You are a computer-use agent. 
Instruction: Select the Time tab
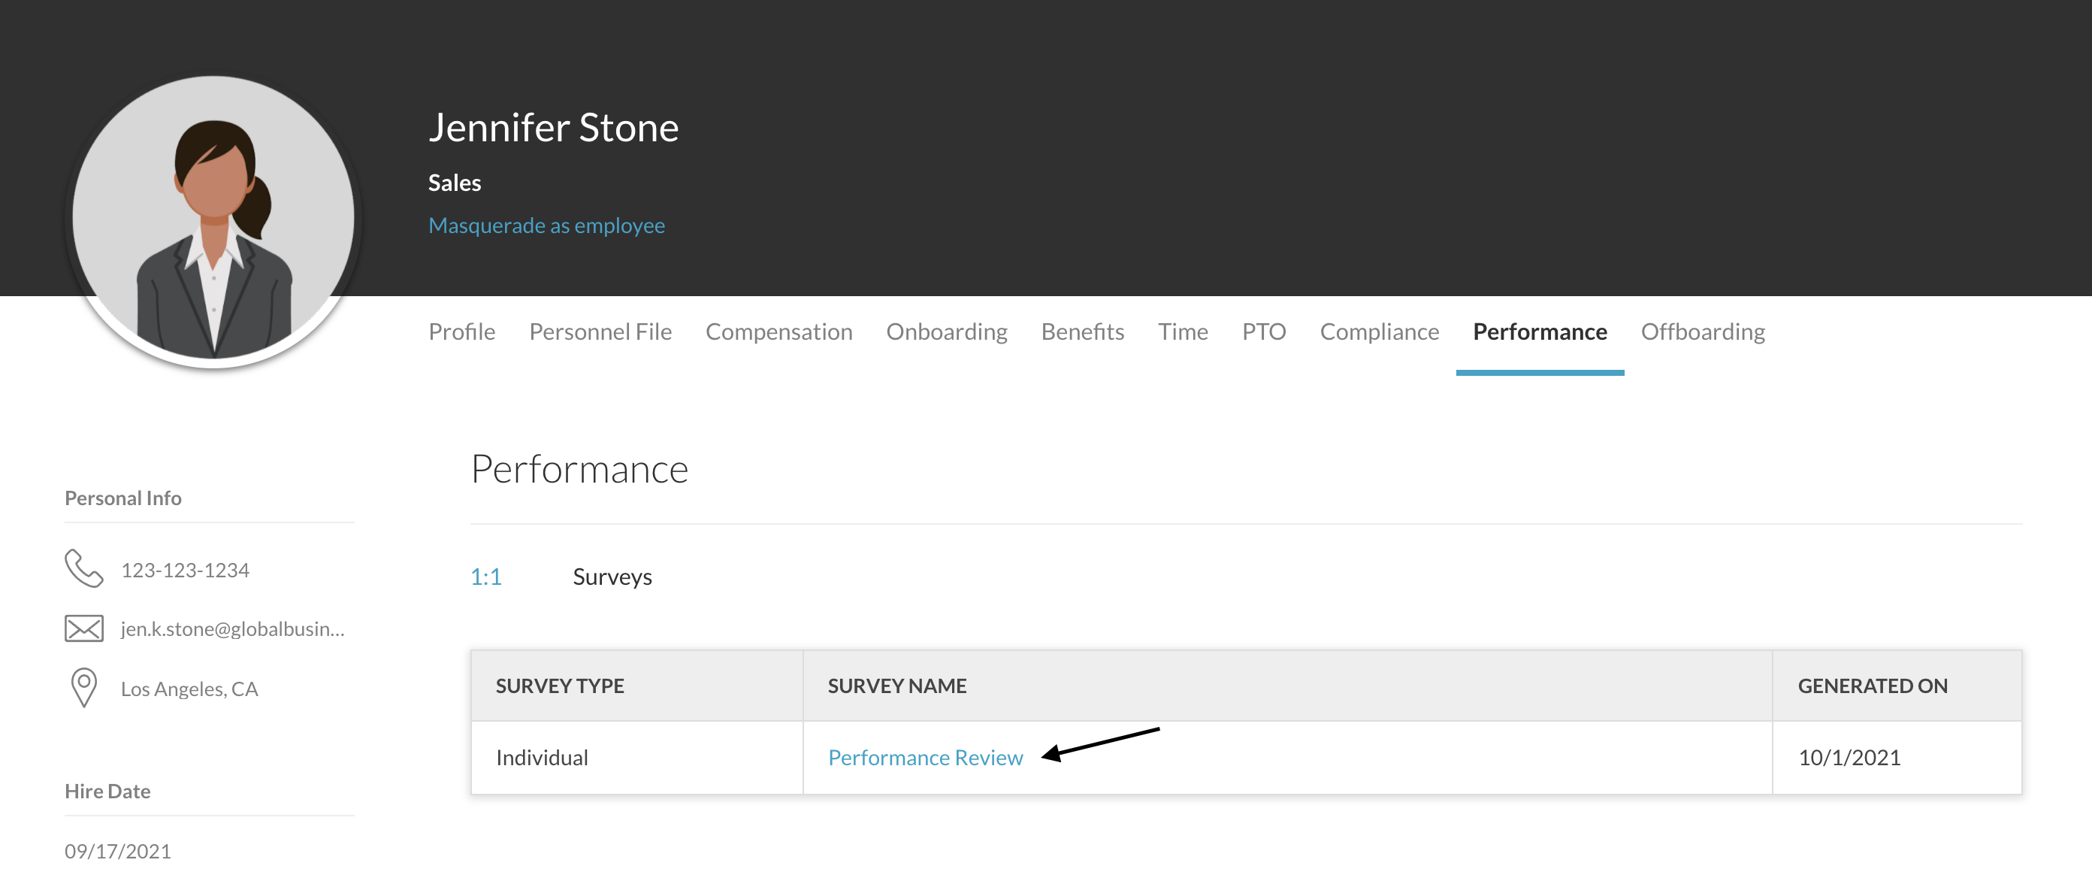1183,331
